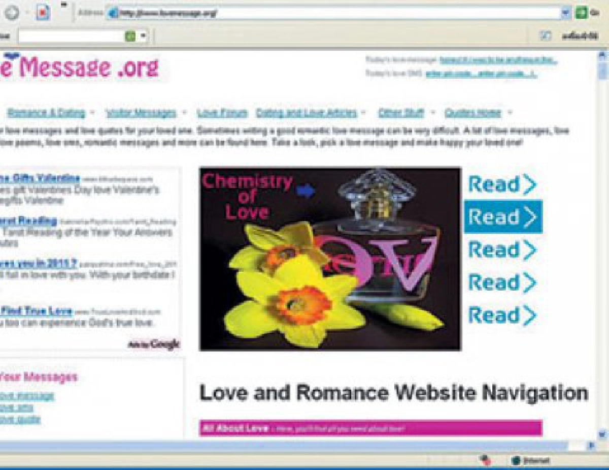The width and height of the screenshot is (609, 470).
Task: Click the vertical scrollbar down arrow
Action: tap(602, 434)
